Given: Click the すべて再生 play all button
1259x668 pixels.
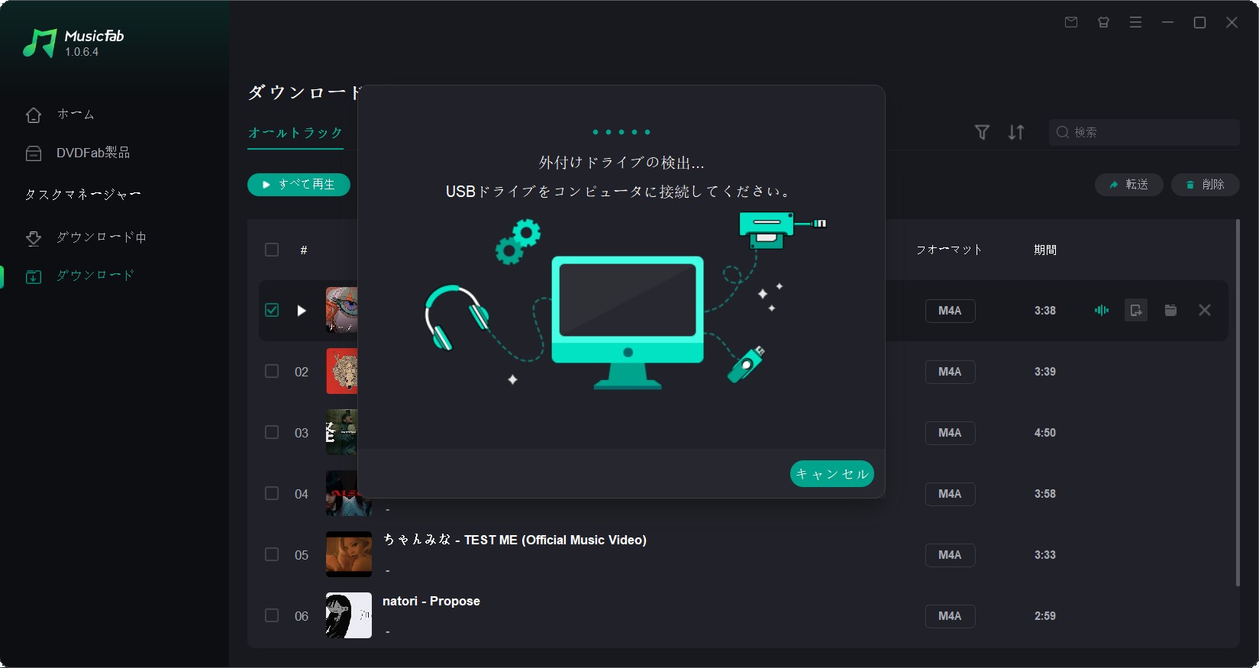Looking at the screenshot, I should 299,185.
